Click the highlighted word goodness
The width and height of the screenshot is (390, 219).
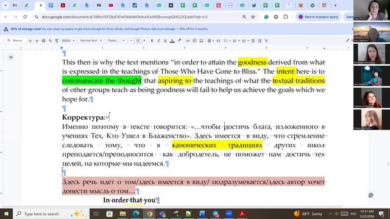point(252,62)
